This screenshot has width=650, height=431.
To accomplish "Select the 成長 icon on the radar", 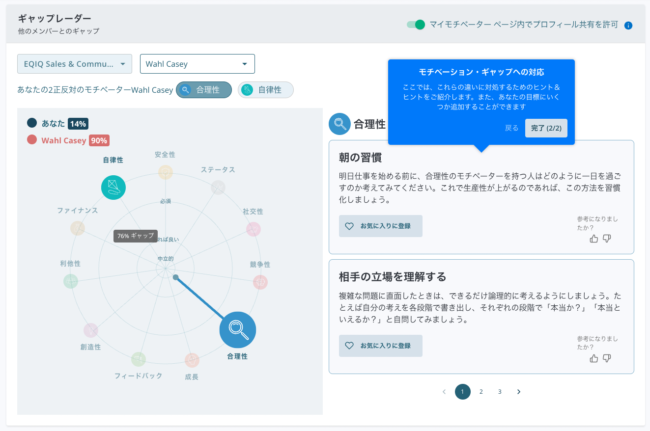I will pyautogui.click(x=192, y=360).
